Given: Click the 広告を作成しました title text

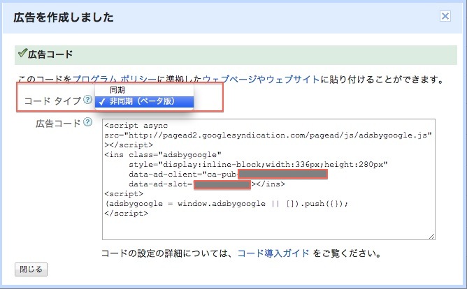Looking at the screenshot, I should [64, 17].
